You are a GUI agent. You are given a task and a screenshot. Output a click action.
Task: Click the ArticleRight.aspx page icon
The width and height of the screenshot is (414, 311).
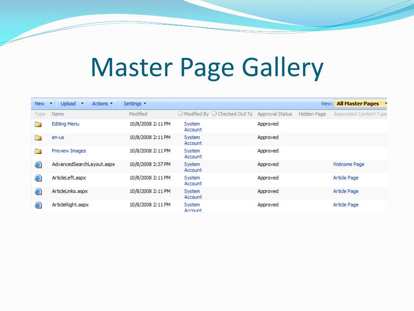coord(38,205)
